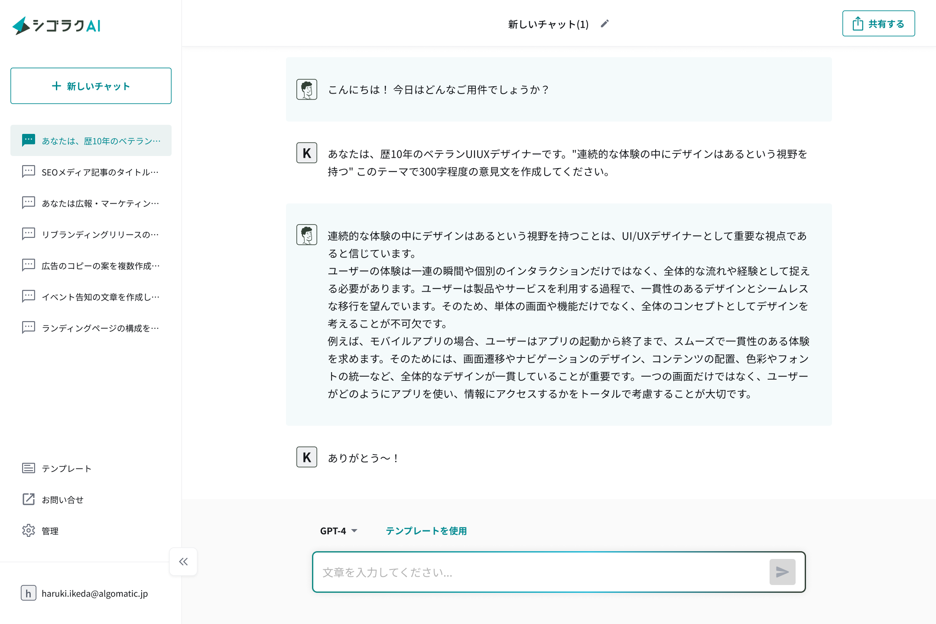
Task: Start a 新しいチャット
Action: (91, 86)
